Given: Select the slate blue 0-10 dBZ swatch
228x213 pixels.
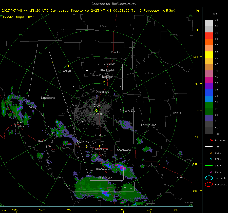Looking at the screenshot, I should (x=209, y=118).
